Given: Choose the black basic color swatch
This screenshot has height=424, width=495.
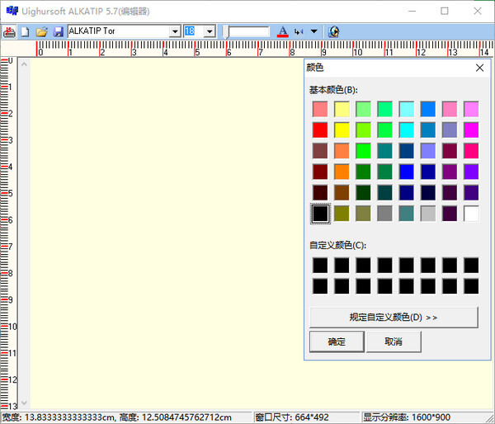Looking at the screenshot, I should pyautogui.click(x=320, y=214).
